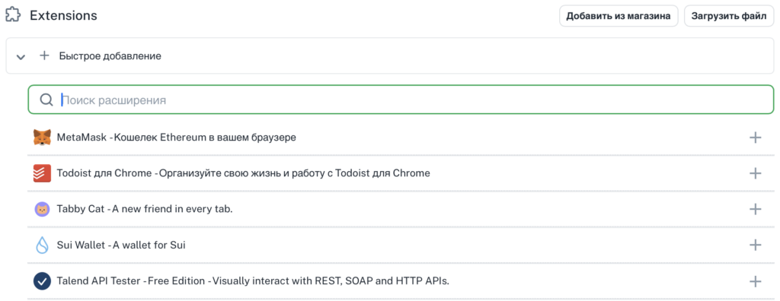Click the Talend API Tester checkmark icon

pyautogui.click(x=43, y=281)
